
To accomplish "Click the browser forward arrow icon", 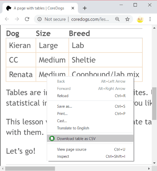I will [17, 19].
